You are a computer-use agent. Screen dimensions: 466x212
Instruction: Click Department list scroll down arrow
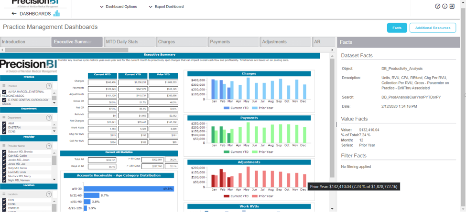[x=54, y=131]
